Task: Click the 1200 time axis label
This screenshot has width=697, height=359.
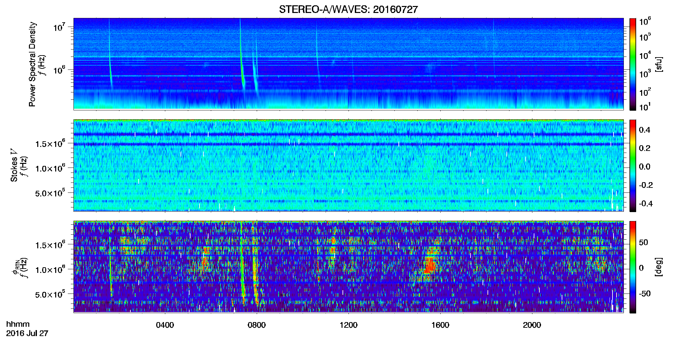Action: click(348, 325)
